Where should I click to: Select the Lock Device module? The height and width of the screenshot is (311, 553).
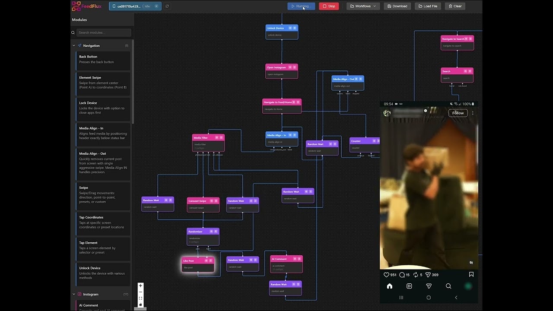(103, 109)
